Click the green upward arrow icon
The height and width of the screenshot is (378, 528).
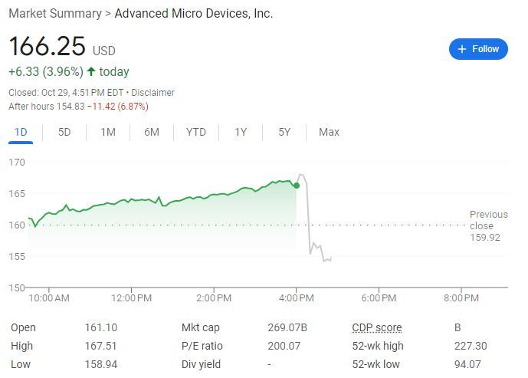91,72
